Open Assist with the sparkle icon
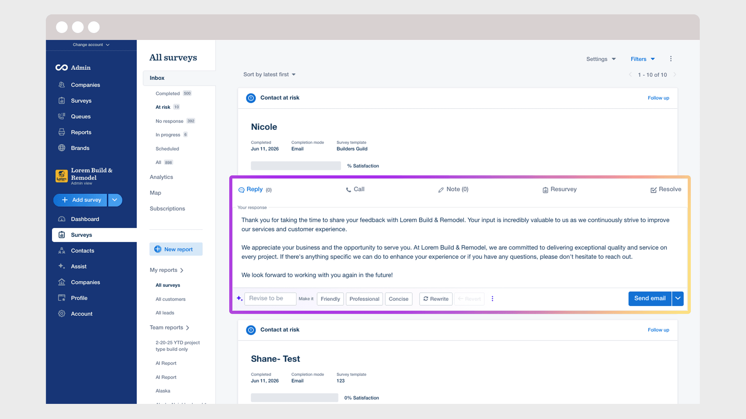Screen dimensions: 746x419 78,266
